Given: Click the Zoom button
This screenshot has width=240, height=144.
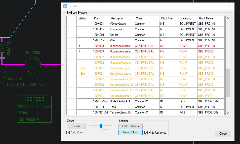Looking at the screenshot, I should point(76,126).
